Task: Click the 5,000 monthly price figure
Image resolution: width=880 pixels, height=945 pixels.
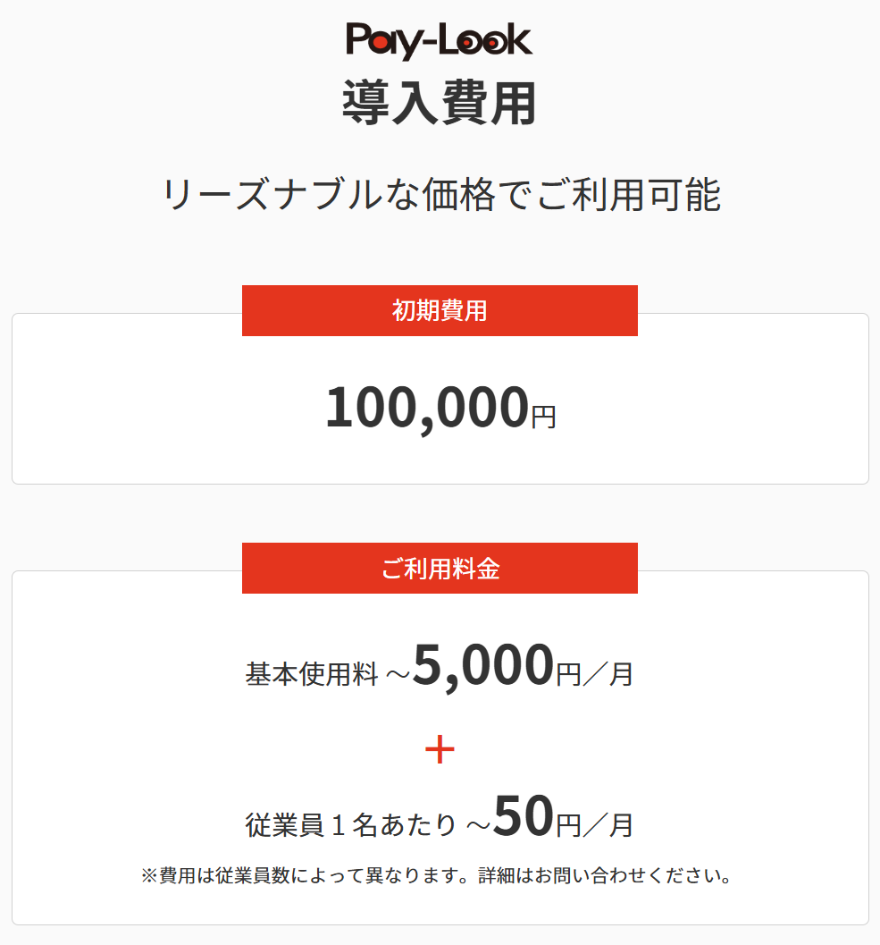Action: click(482, 666)
